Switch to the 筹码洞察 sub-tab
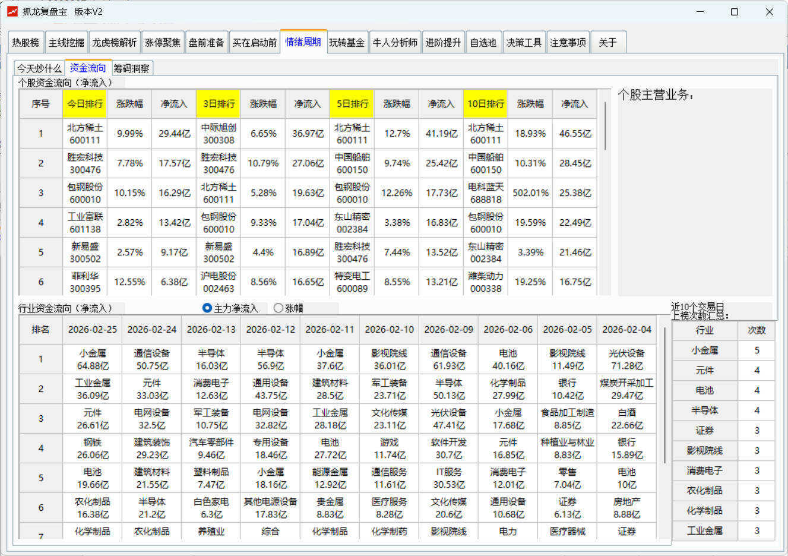The width and height of the screenshot is (788, 556). tap(132, 68)
